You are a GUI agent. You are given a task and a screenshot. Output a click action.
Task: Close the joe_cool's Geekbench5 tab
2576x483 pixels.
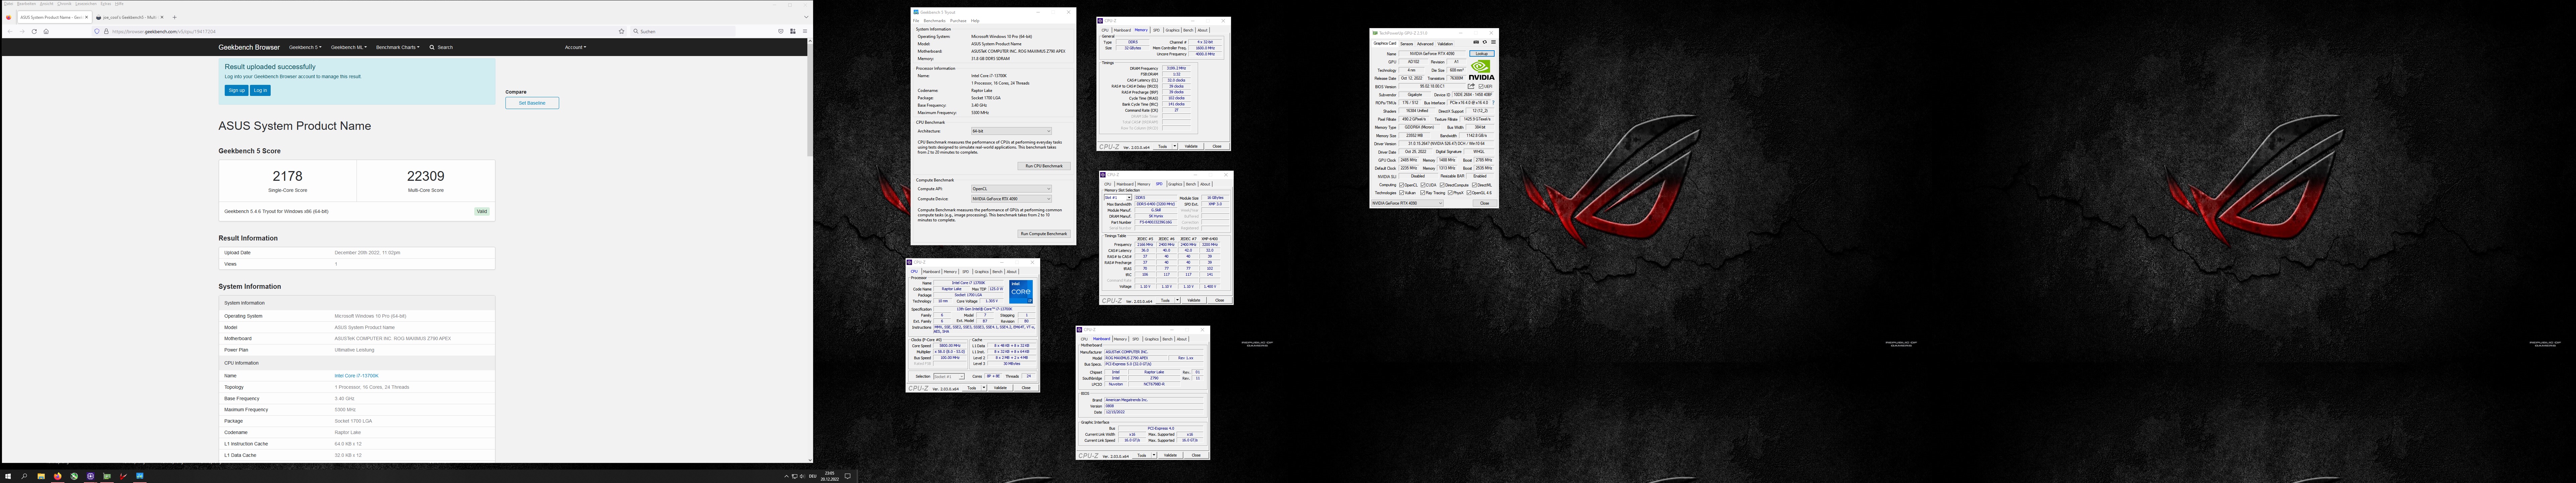(x=162, y=17)
